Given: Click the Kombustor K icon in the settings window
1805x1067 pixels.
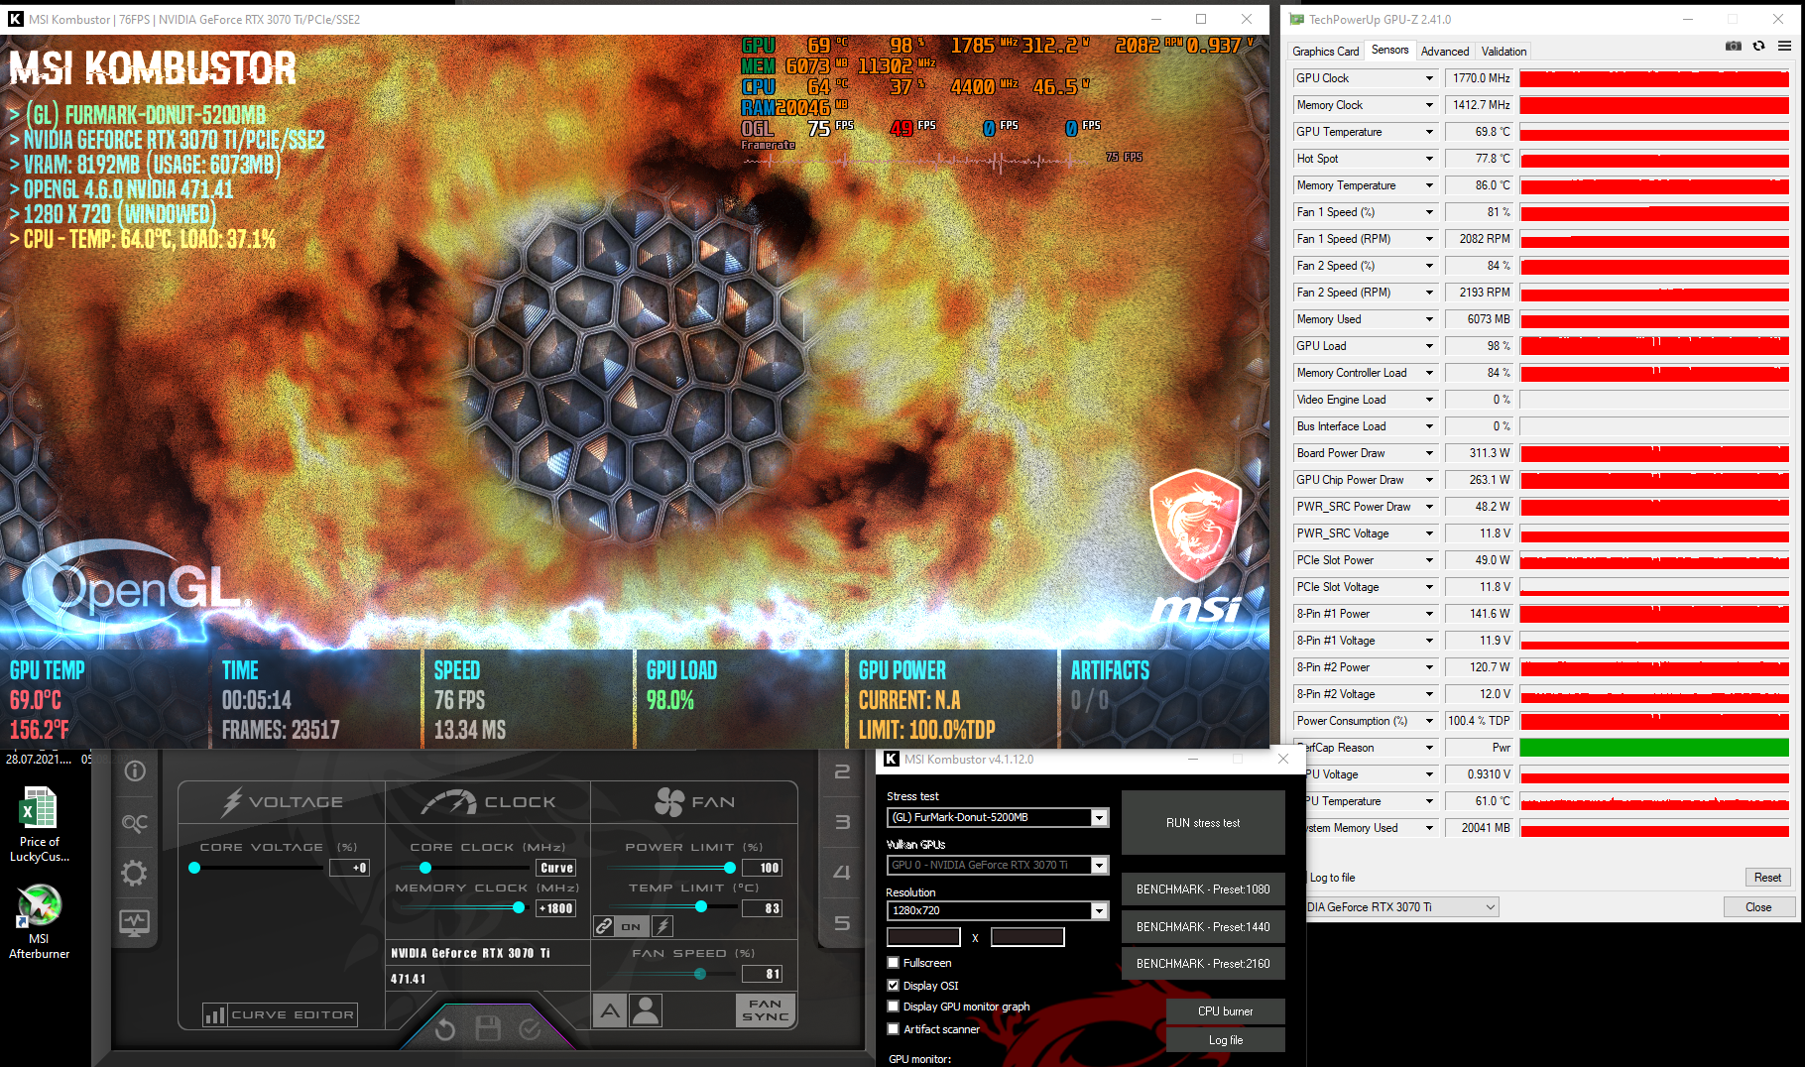Looking at the screenshot, I should click(892, 759).
